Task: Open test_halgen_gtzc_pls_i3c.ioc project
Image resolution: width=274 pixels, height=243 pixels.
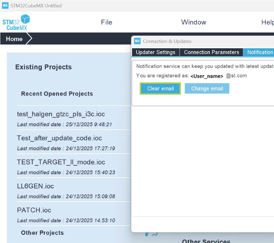Action: coord(61,114)
